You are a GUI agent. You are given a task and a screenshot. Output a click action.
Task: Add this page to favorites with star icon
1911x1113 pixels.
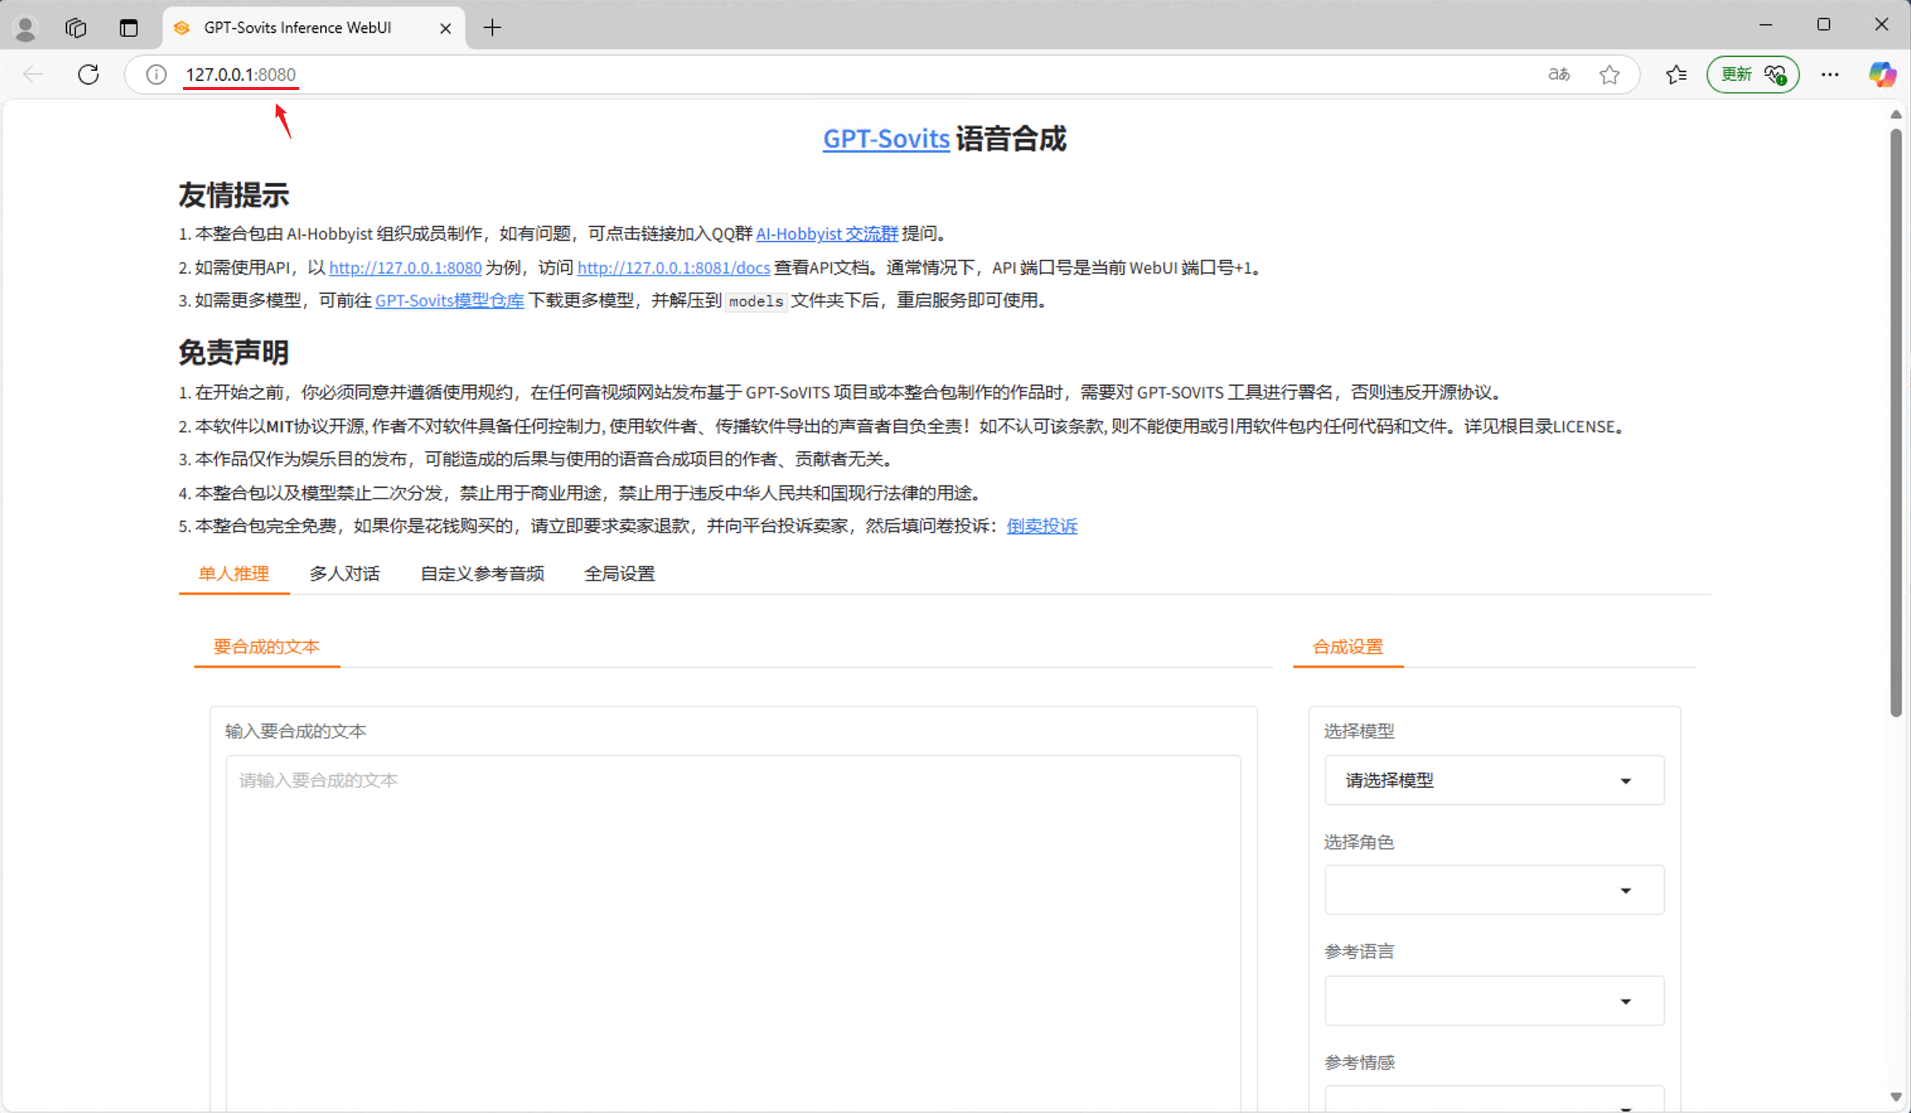click(x=1609, y=74)
